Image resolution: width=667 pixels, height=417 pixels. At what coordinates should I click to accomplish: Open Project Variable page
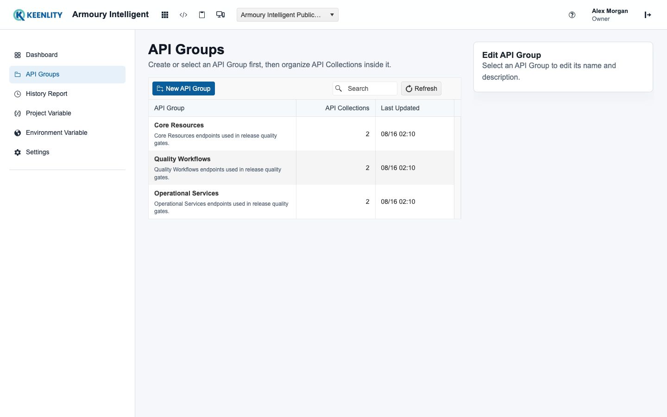[x=67, y=114]
